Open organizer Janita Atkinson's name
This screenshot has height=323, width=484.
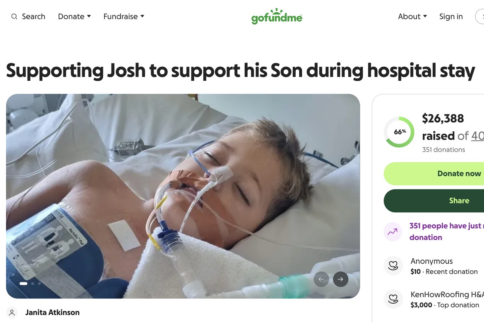(53, 312)
